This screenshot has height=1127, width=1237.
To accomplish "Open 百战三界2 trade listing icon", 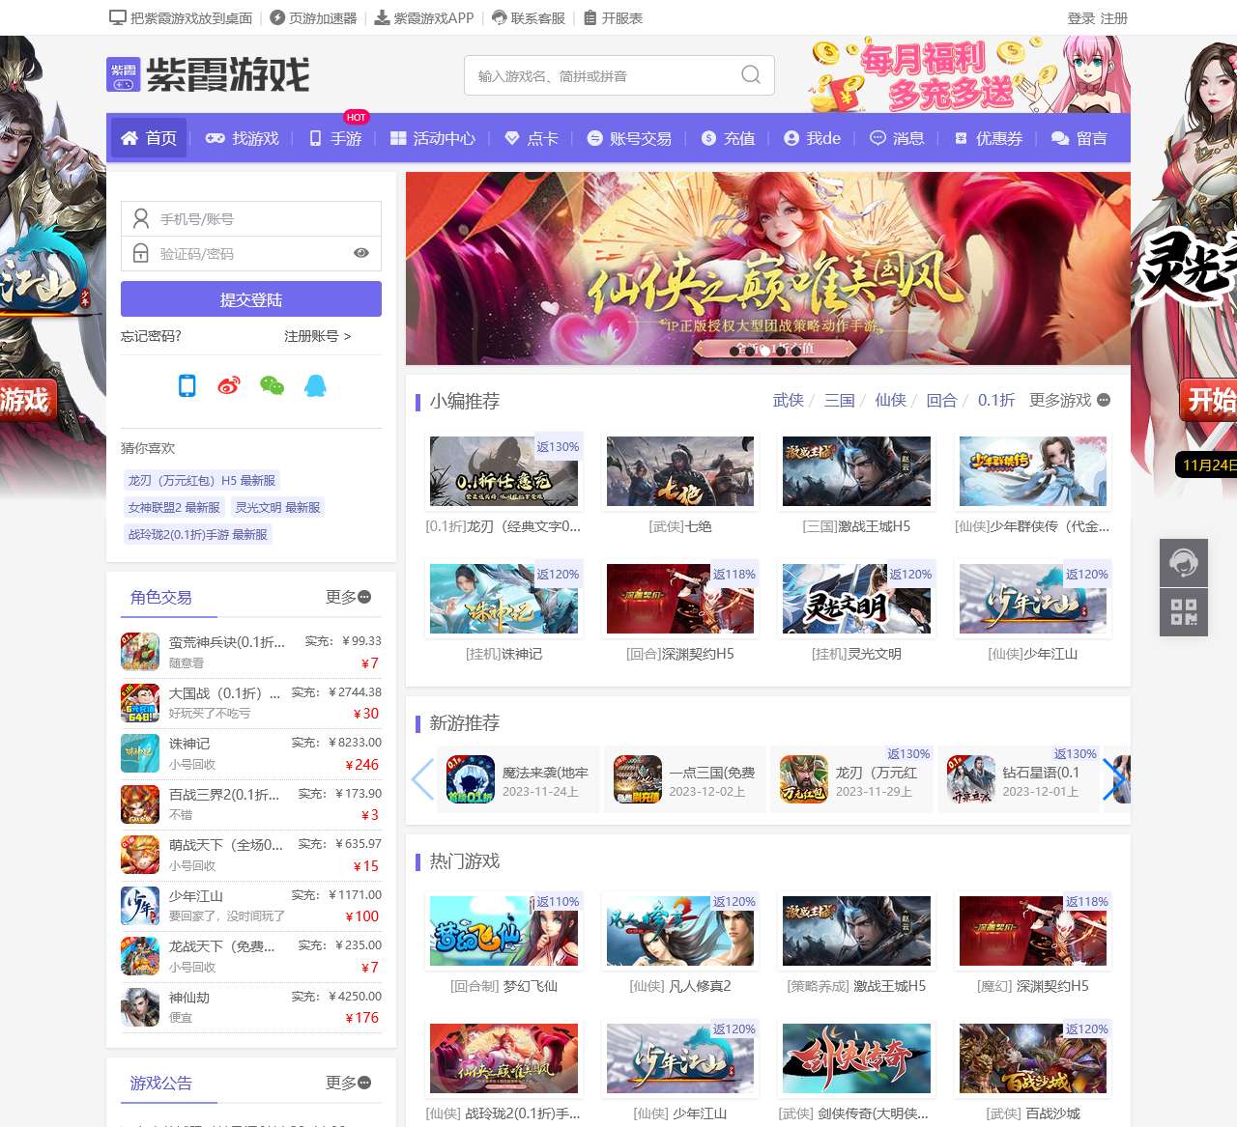I will click(140, 804).
